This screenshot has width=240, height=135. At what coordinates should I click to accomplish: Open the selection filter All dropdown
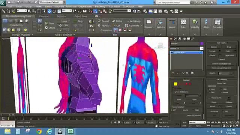click(22, 11)
